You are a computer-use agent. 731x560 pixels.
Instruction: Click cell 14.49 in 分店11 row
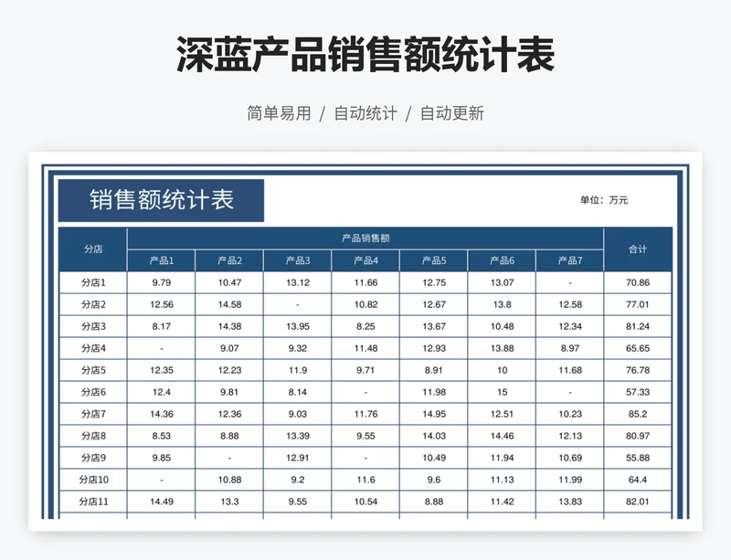pyautogui.click(x=162, y=502)
